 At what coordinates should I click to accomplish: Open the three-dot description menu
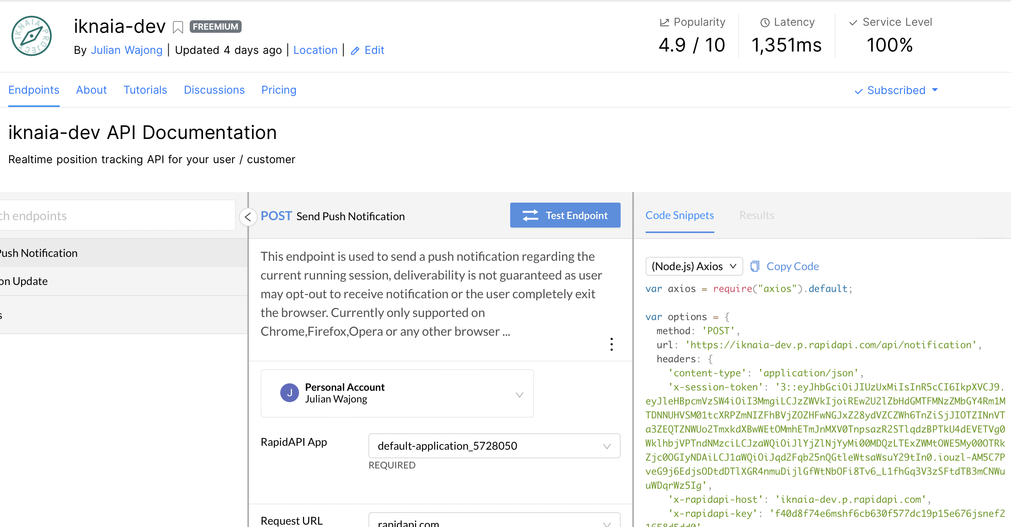point(611,344)
